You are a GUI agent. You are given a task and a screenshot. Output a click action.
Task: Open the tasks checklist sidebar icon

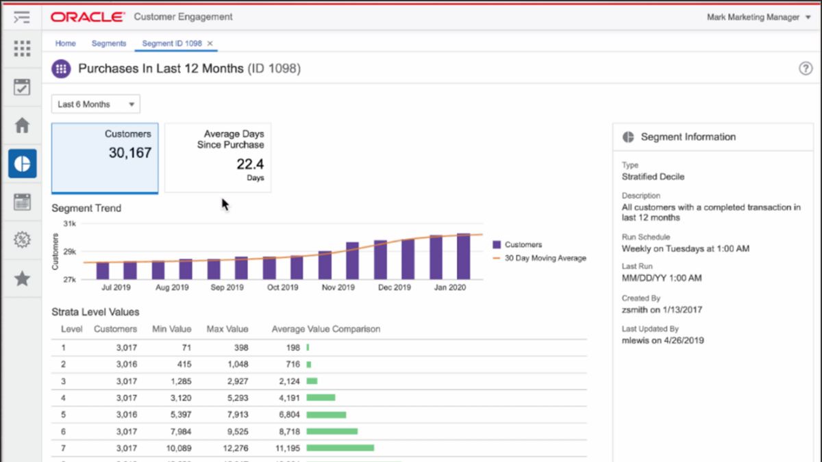[22, 87]
